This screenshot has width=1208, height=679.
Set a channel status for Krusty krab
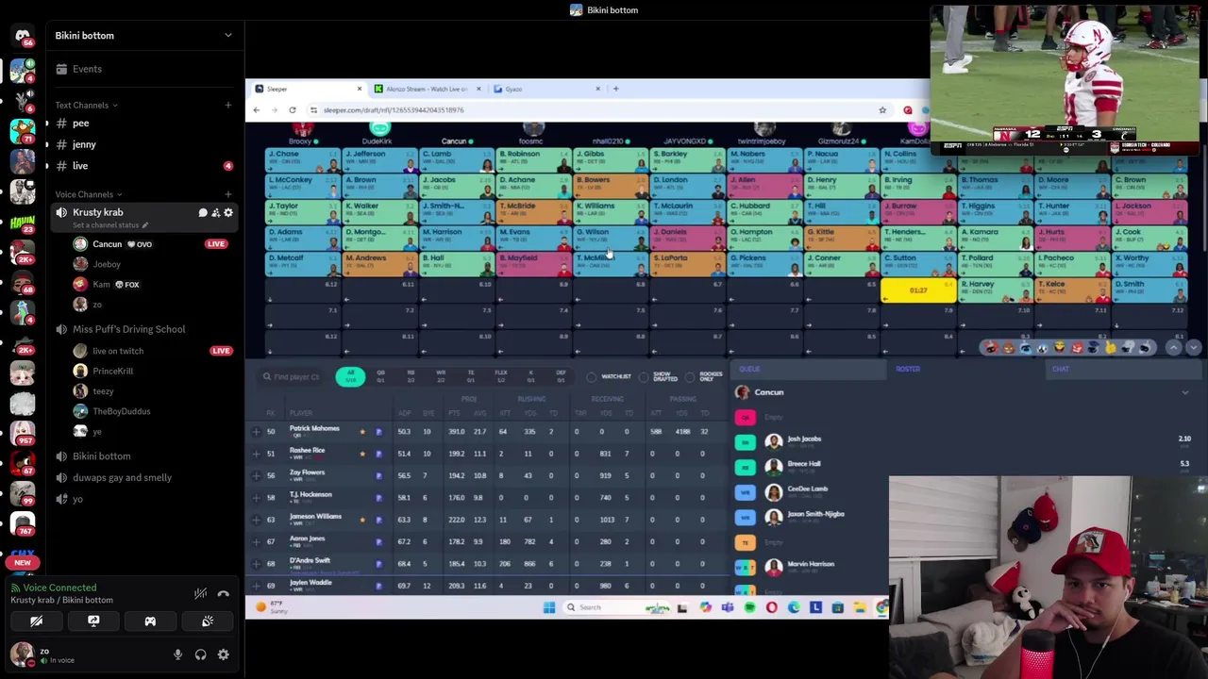[109, 225]
